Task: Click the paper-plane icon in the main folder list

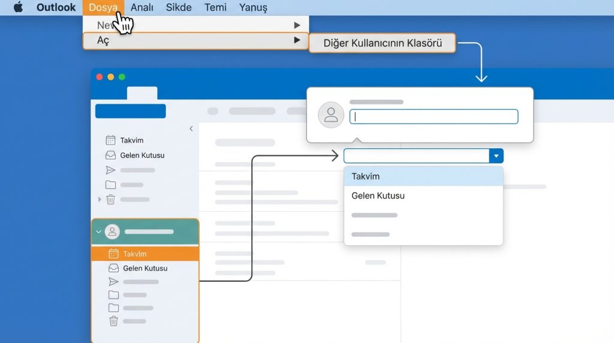Action: tap(110, 170)
